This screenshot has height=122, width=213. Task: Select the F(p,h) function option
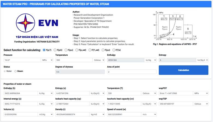(55, 50)
